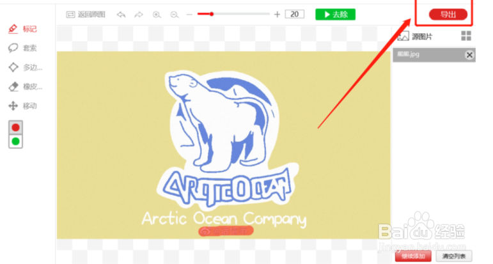Zoom in with magnifier plus icon
This screenshot has height=264, width=493.
[x=157, y=15]
